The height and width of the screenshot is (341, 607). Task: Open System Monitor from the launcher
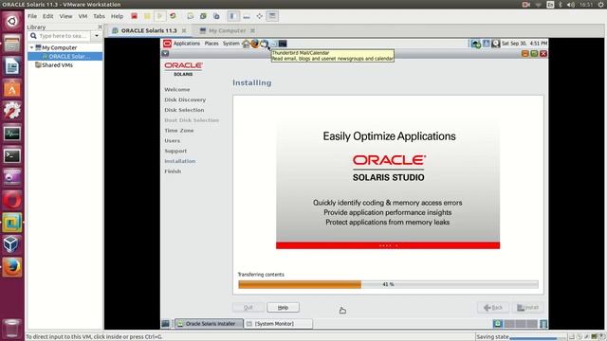12,134
